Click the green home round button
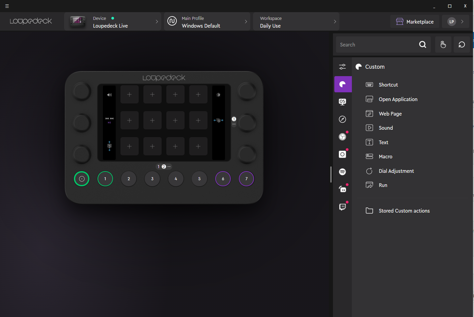474x317 pixels. pyautogui.click(x=82, y=179)
